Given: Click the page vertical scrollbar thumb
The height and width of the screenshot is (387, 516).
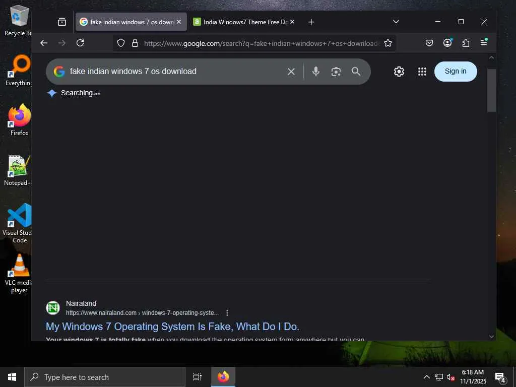Looking at the screenshot, I should [491, 90].
